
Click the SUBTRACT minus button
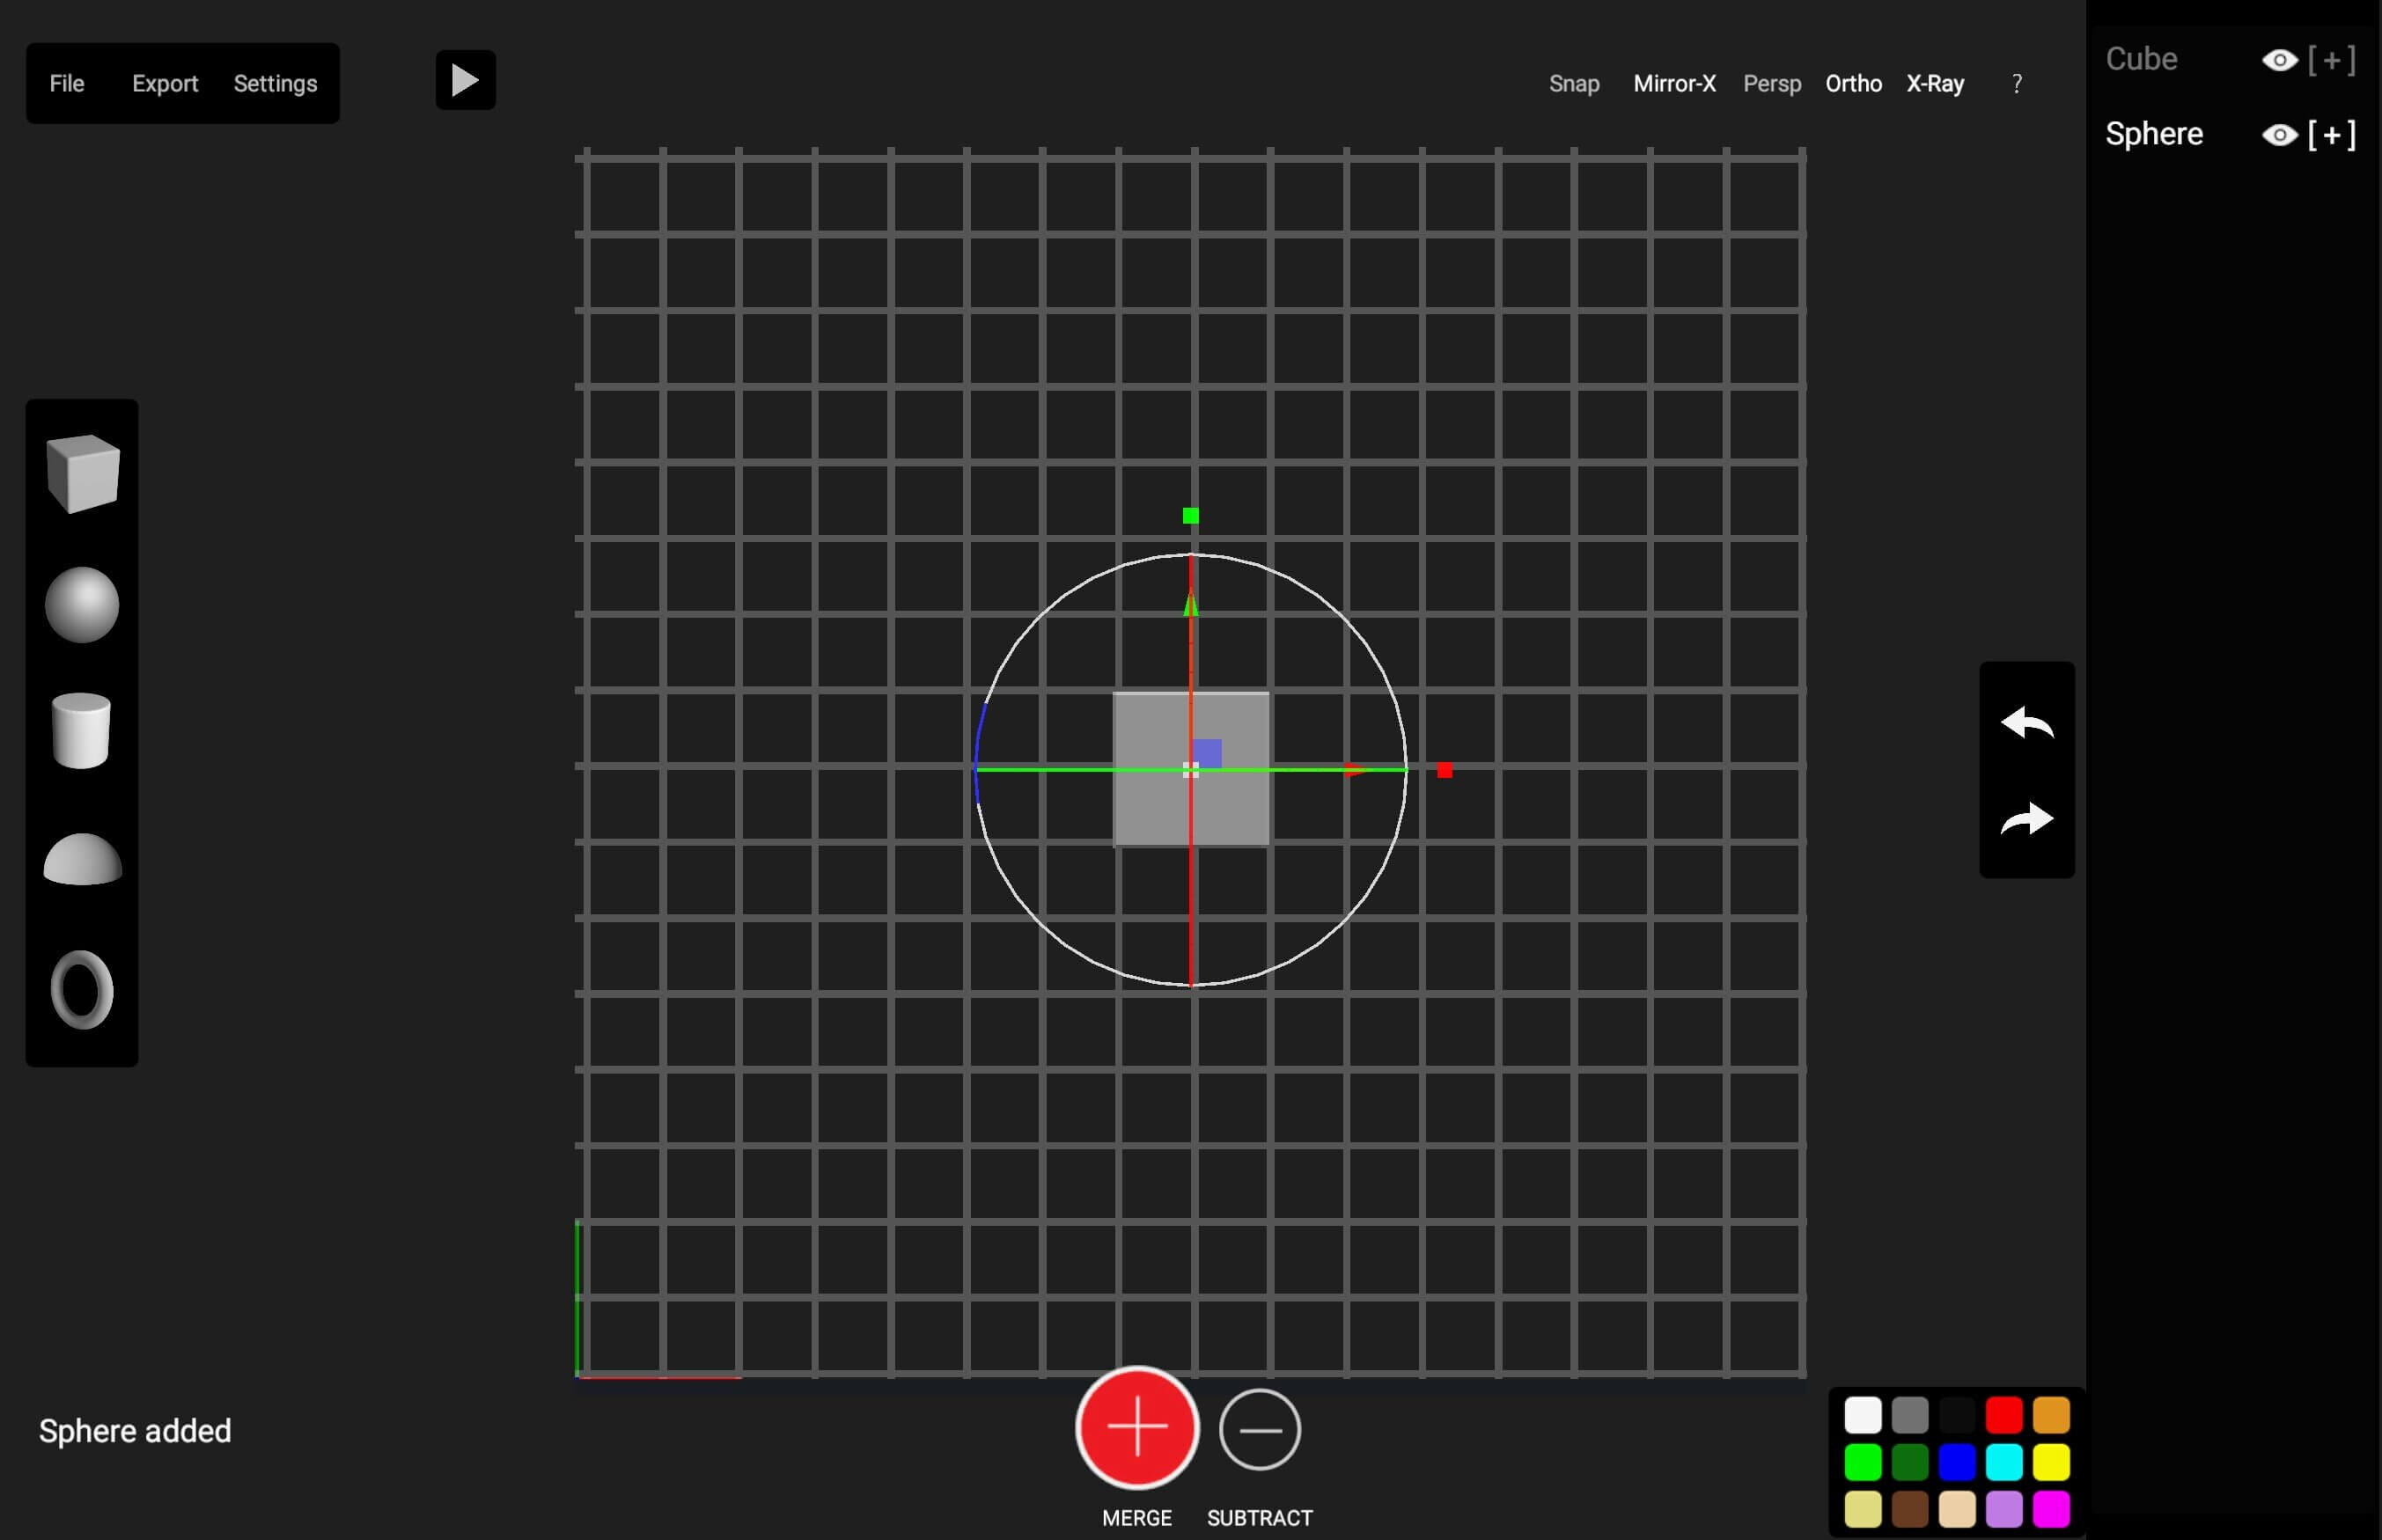coord(1260,1430)
